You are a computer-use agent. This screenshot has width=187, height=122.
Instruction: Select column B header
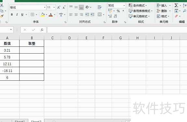[x=32, y=38]
